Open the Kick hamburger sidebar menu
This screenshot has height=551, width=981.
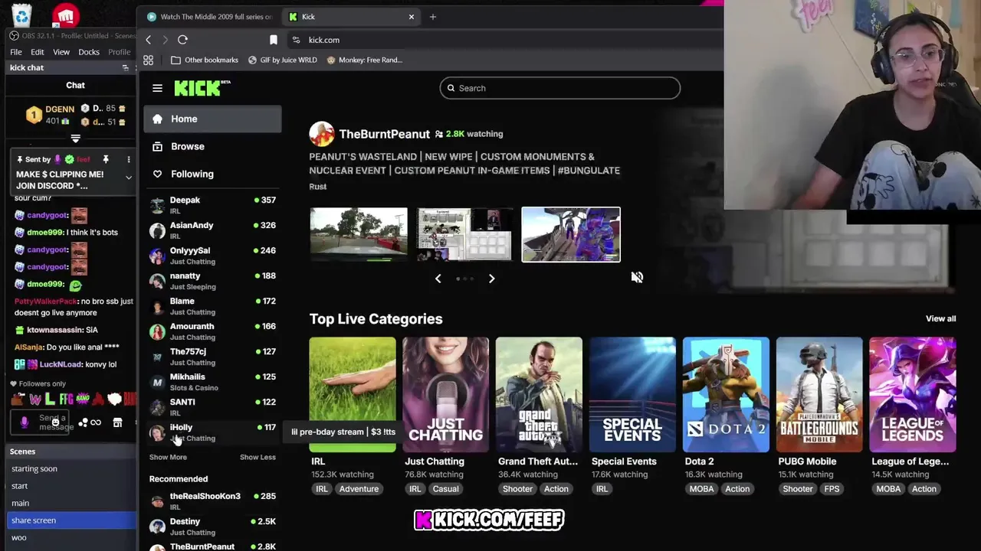tap(157, 88)
